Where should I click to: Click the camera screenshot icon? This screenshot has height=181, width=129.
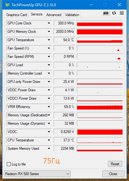pyautogui.click(x=106, y=13)
